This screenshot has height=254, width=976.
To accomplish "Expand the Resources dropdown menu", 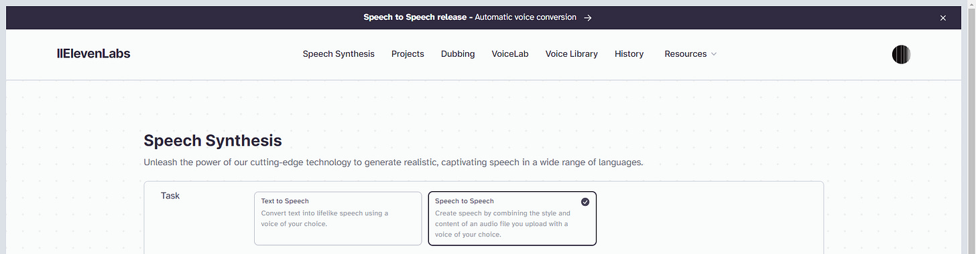I will pyautogui.click(x=690, y=54).
